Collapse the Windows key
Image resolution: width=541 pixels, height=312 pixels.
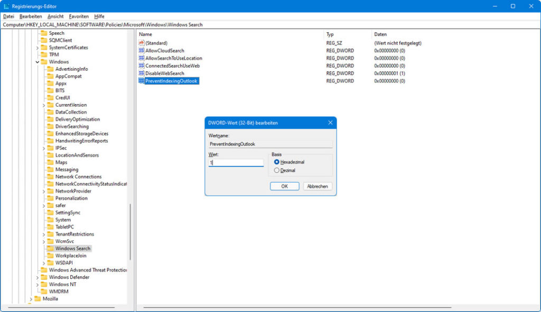point(38,62)
